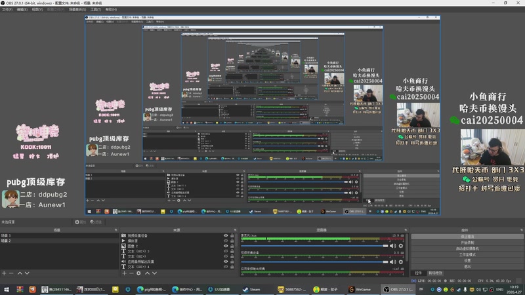
Task: Open the 视图(V) menu
Action: tap(37, 9)
